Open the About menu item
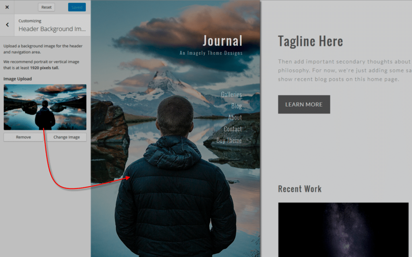 click(x=235, y=118)
